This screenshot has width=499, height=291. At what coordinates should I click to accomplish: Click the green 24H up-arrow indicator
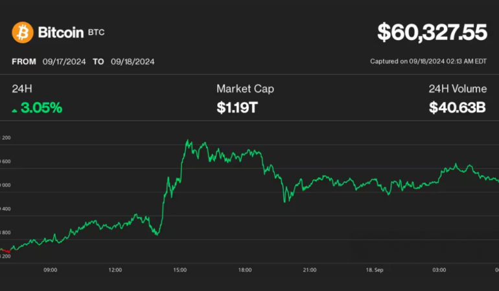pos(15,109)
